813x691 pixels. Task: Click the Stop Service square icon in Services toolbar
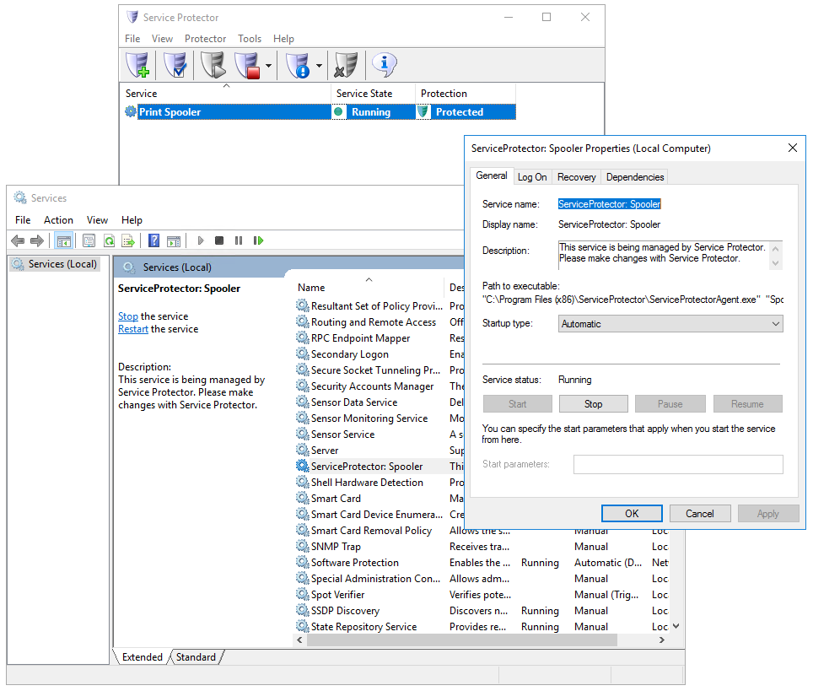219,240
